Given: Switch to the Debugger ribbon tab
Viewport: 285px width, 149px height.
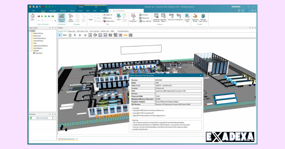Looking at the screenshot, I should pos(53,11).
